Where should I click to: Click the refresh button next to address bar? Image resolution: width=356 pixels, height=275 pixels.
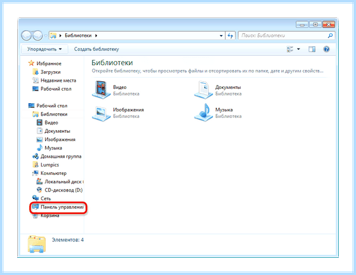click(230, 36)
